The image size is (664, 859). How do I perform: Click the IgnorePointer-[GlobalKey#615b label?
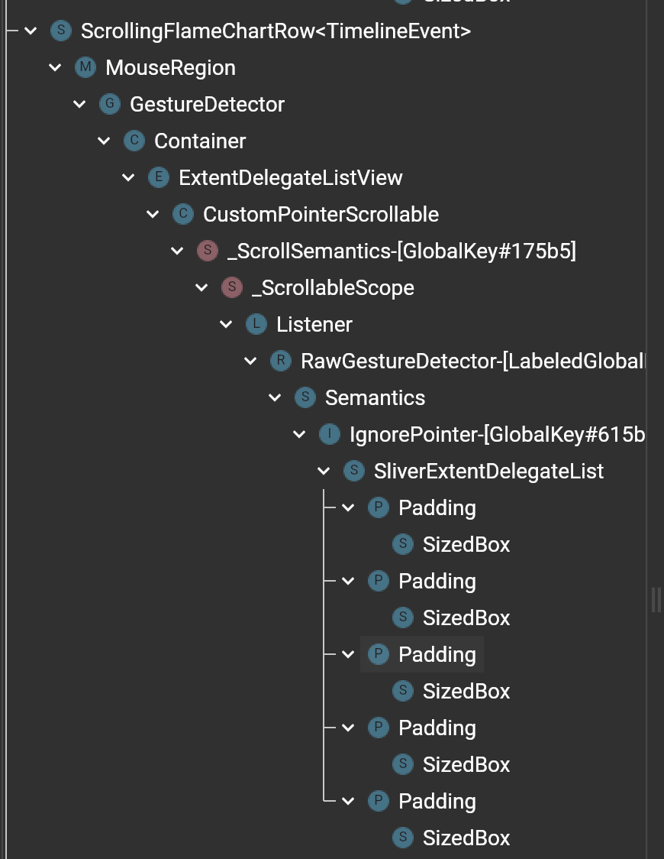(x=496, y=434)
